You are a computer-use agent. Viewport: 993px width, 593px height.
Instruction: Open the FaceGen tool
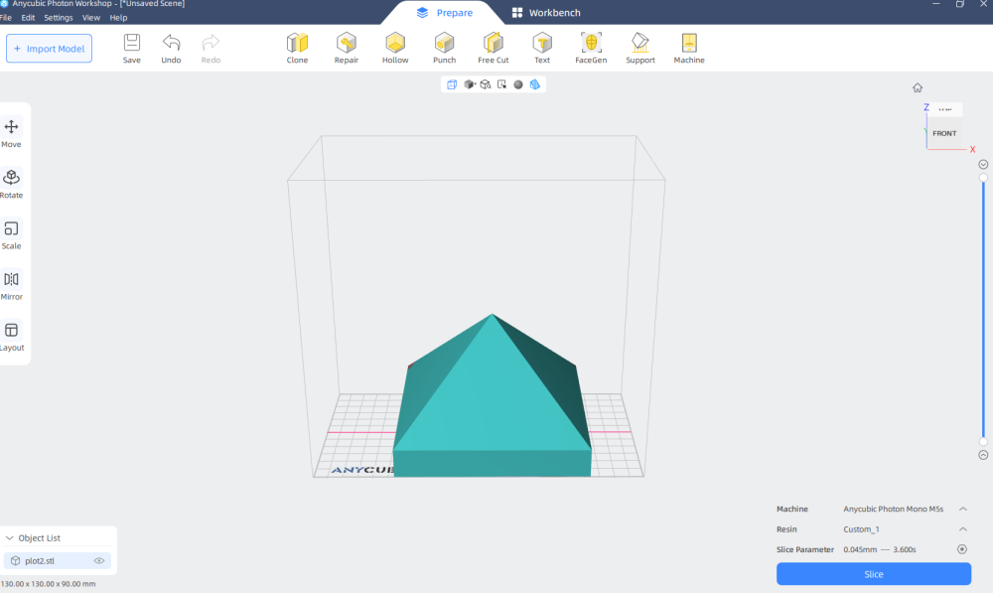tap(591, 48)
